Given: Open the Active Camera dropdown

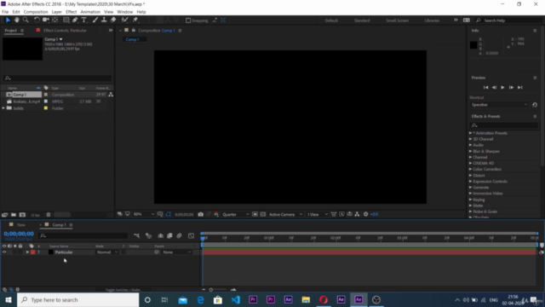Looking at the screenshot, I should coord(285,214).
